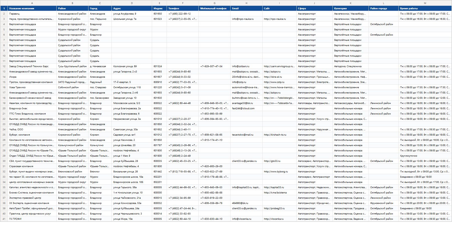452x226 pixels.
Task: Select the site cell 'http://gto33.ru'
Action: point(279,161)
